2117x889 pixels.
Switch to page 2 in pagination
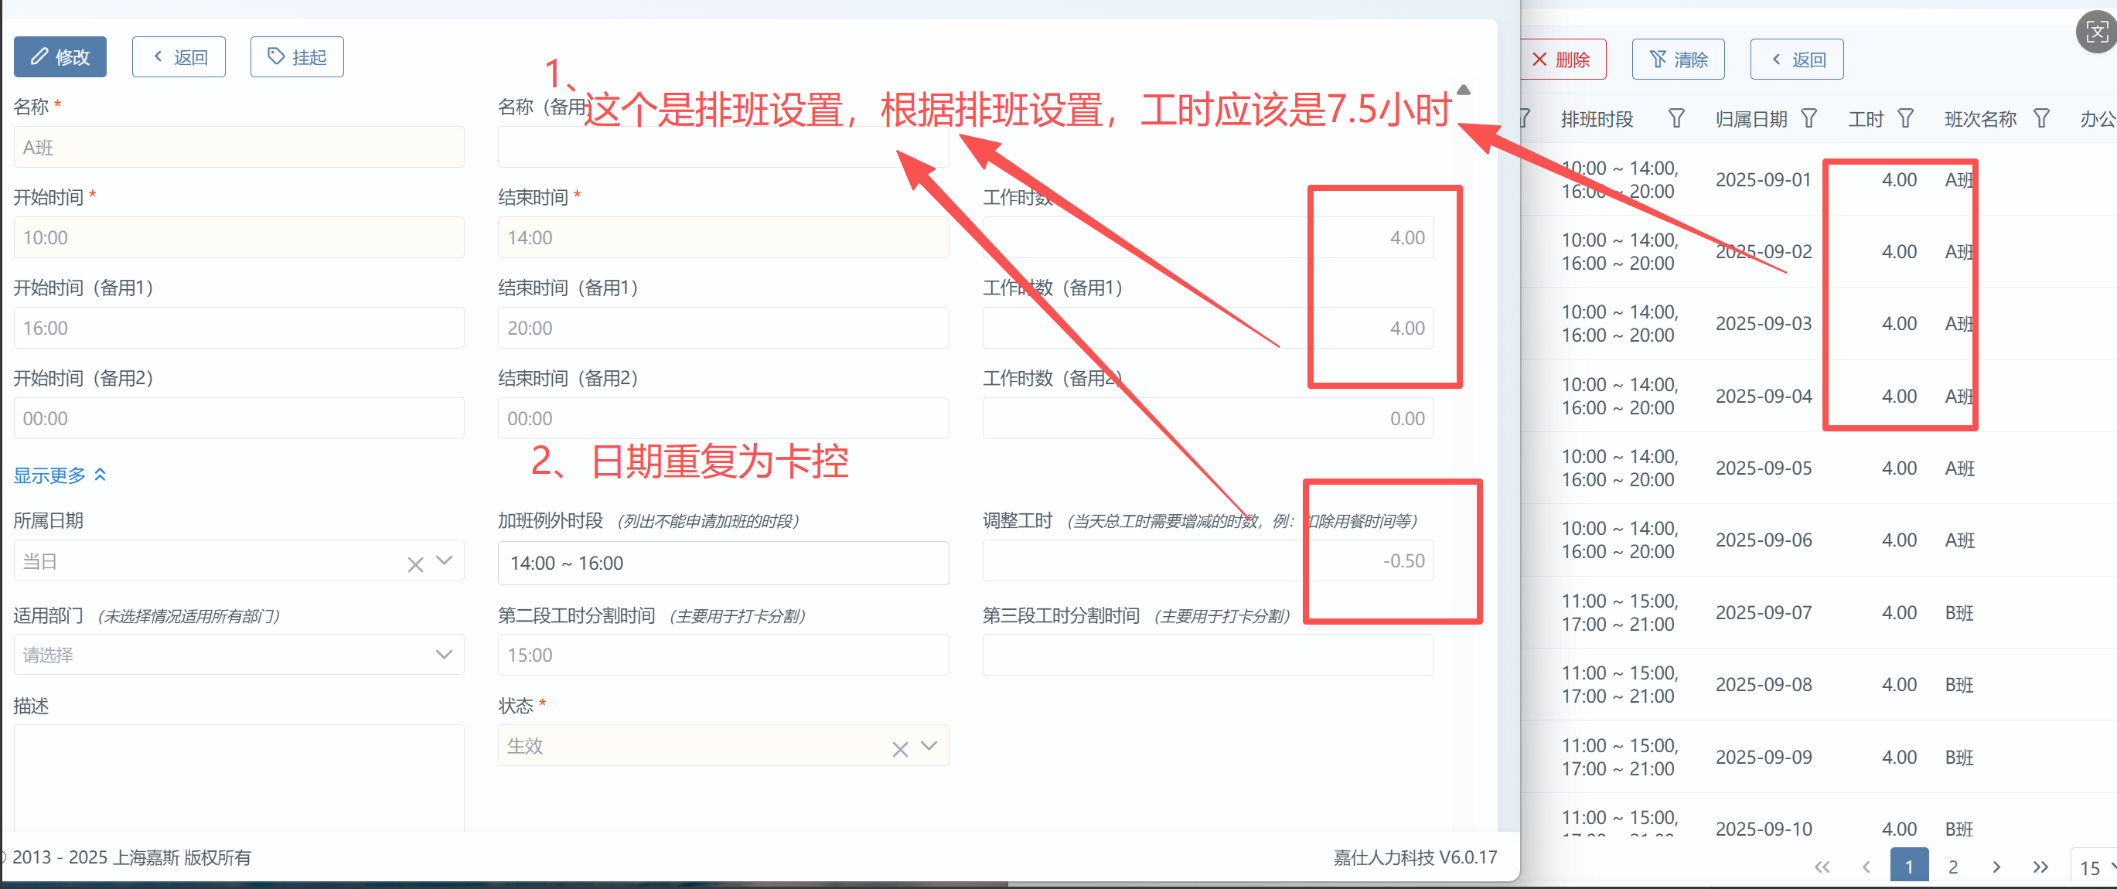click(1952, 867)
